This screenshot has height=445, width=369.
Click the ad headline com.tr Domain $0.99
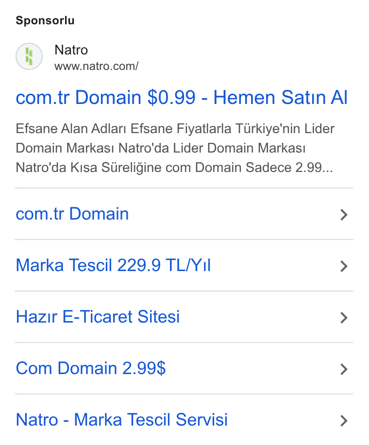[x=182, y=97]
